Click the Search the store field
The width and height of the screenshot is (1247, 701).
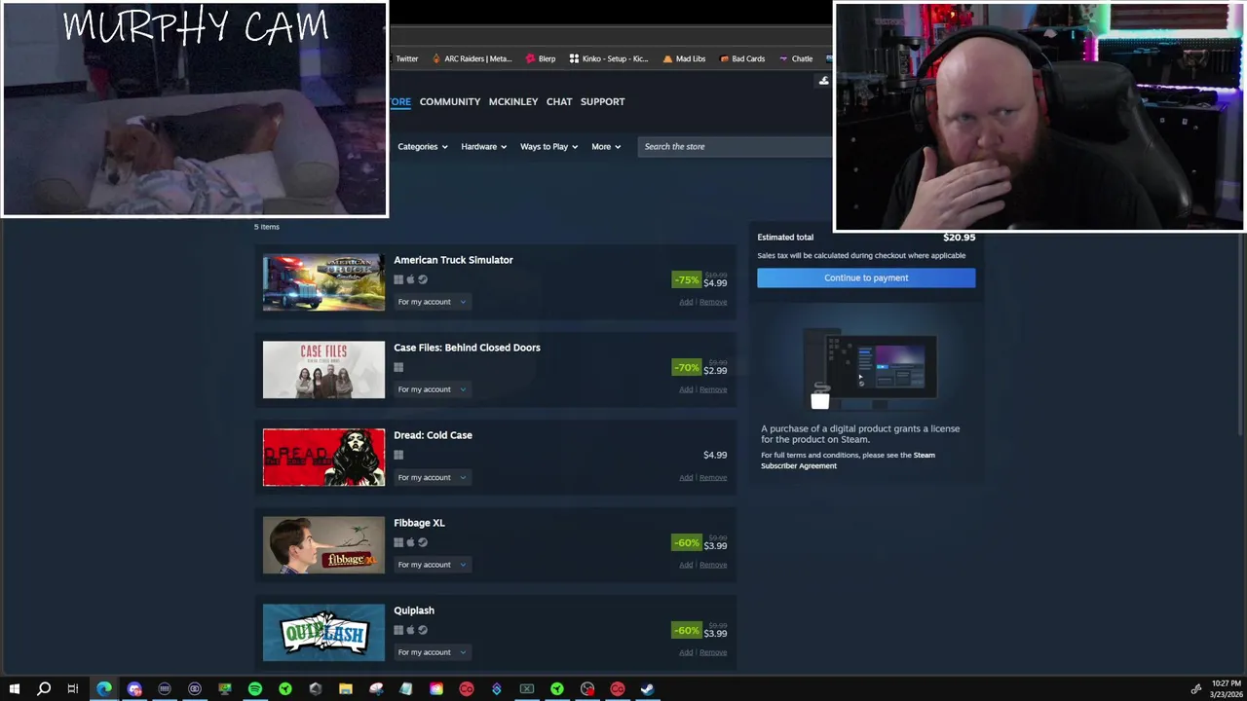pos(736,147)
